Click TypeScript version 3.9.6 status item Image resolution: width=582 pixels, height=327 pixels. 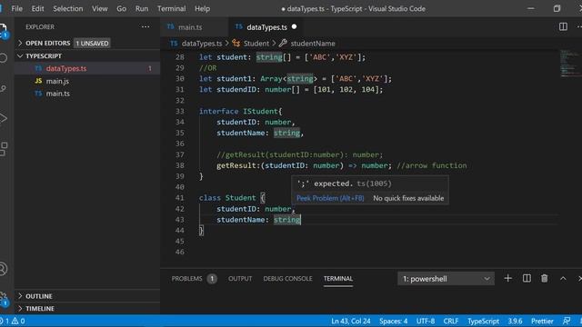pos(515,321)
